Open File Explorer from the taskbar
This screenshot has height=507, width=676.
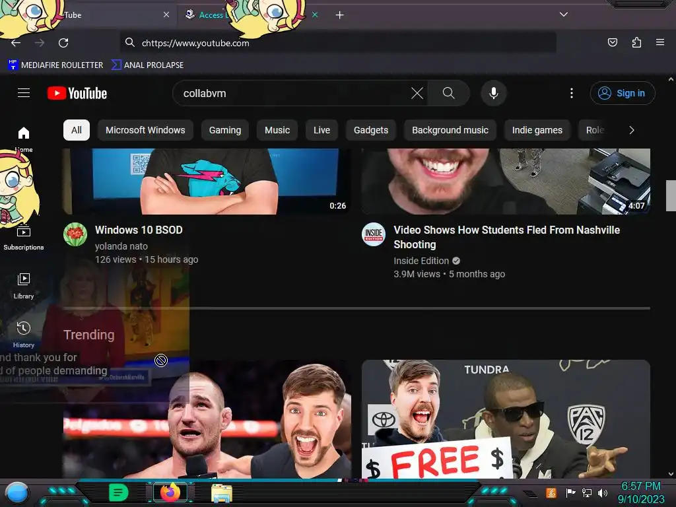point(222,493)
